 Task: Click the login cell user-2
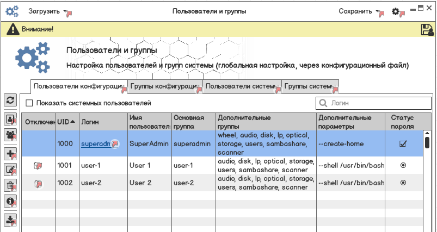(x=103, y=183)
